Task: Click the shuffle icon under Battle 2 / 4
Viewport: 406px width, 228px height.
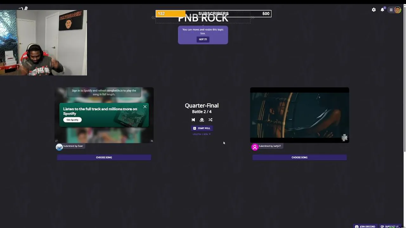Action: [x=210, y=120]
